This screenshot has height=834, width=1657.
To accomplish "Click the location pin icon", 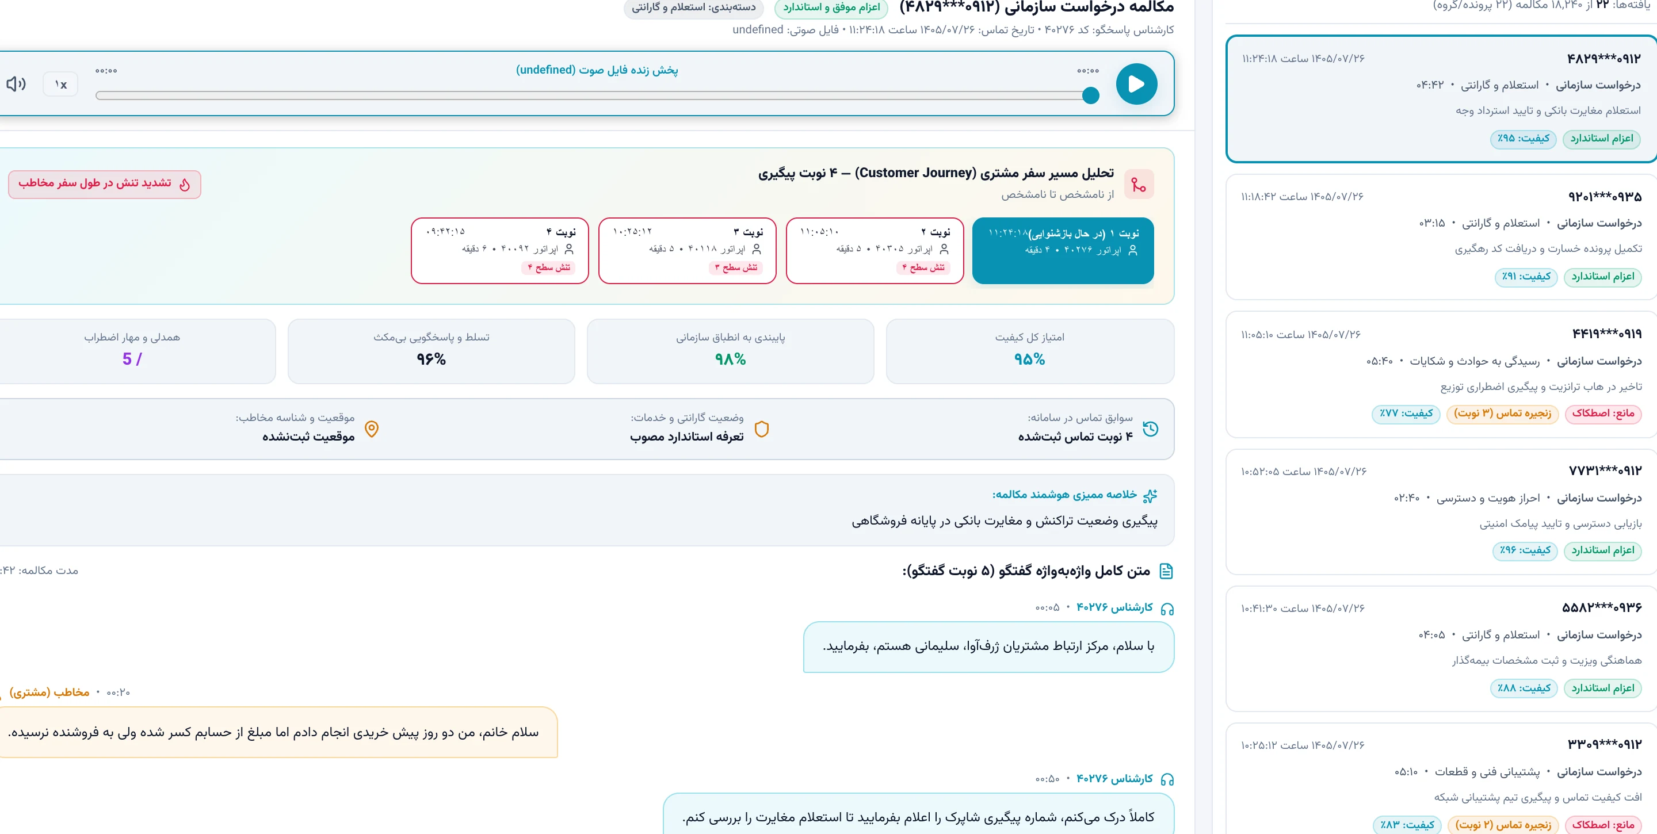I will click(372, 429).
